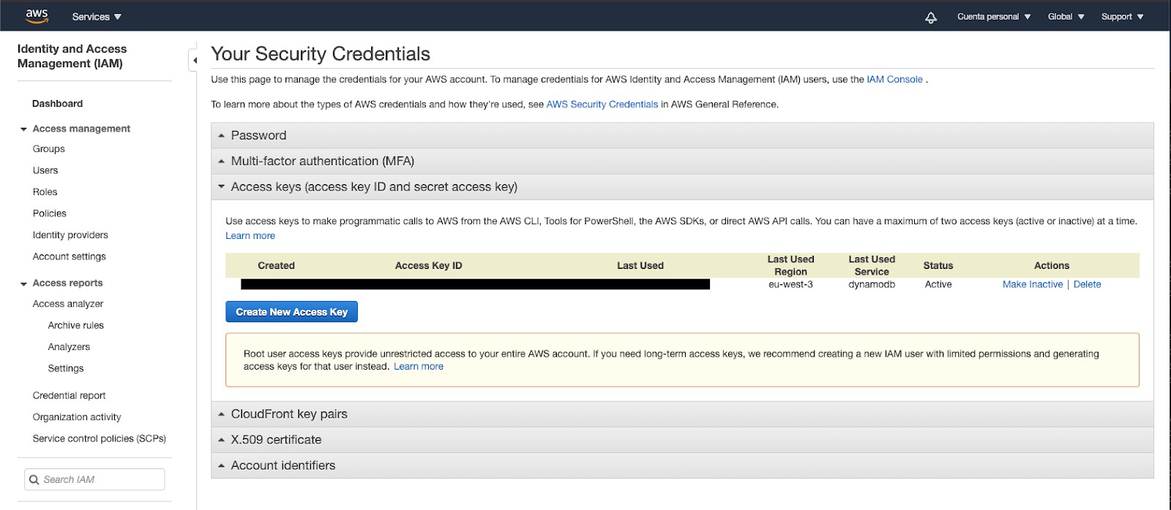Open Service control policies (SCPs)

pyautogui.click(x=99, y=438)
